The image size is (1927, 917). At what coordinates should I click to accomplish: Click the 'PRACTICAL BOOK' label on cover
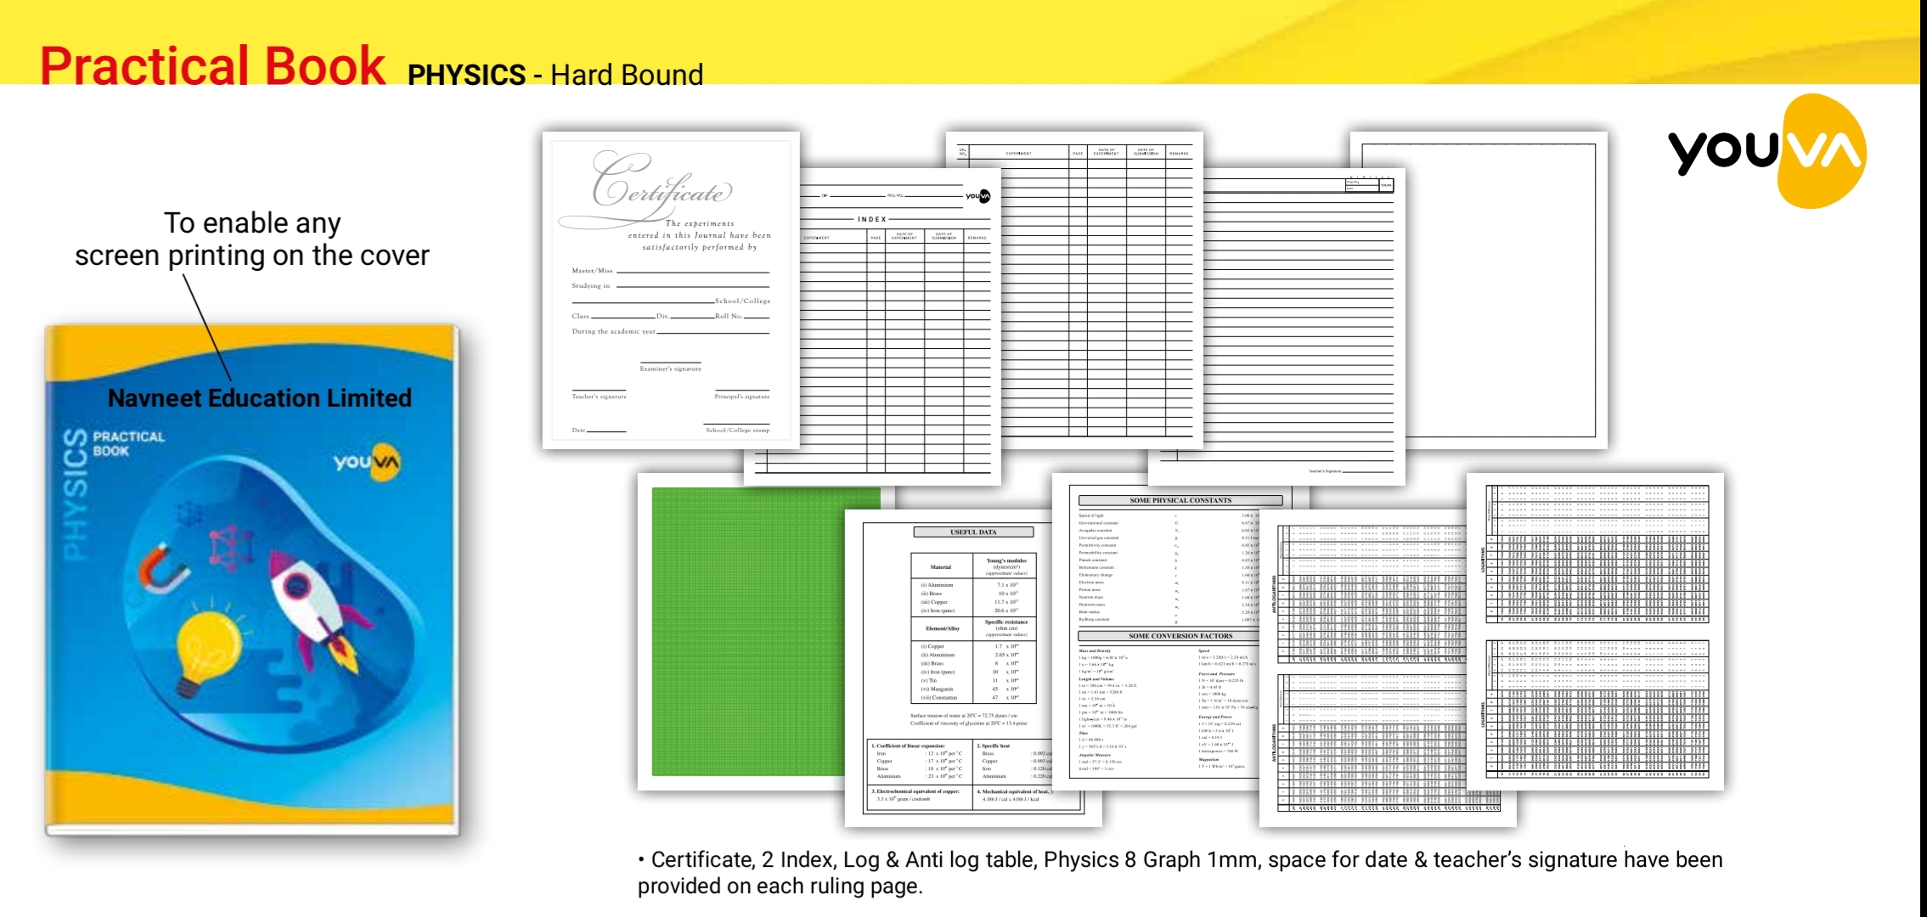[128, 443]
